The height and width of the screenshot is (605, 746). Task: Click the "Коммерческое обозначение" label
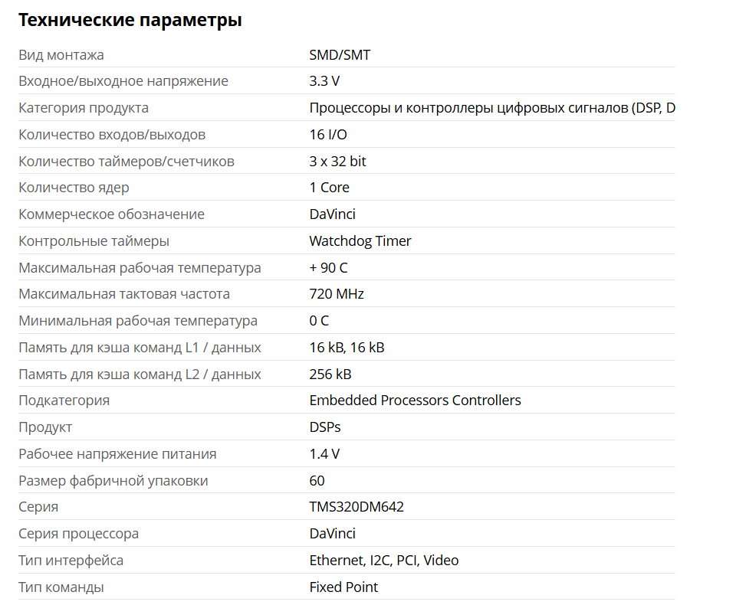click(111, 214)
